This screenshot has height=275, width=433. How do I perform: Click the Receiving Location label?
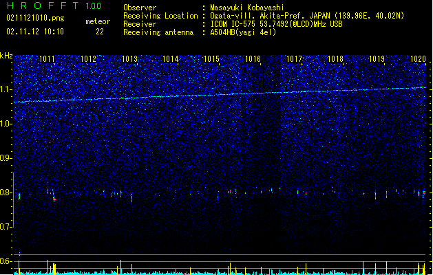160,16
